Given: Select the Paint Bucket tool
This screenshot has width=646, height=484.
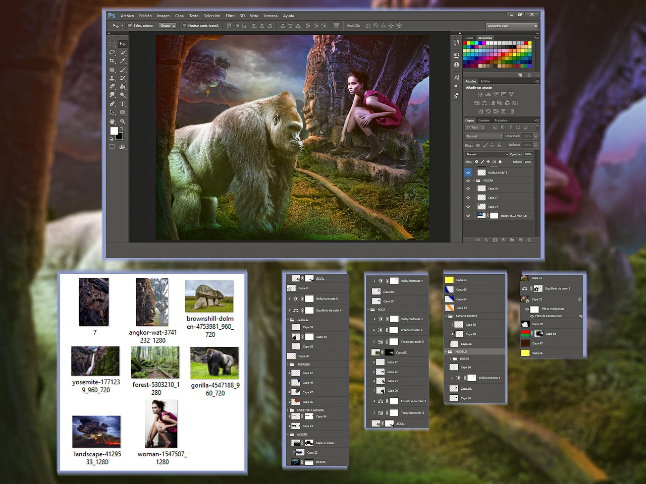Looking at the screenshot, I should tap(123, 87).
